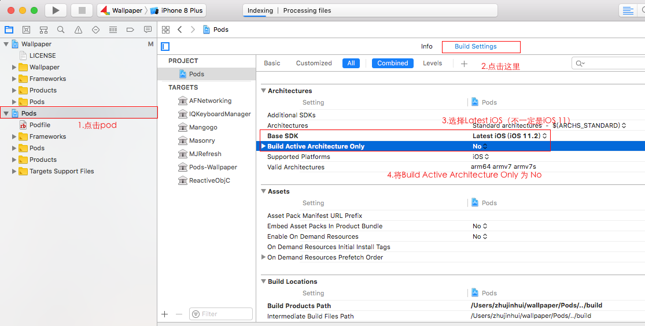This screenshot has width=645, height=326.
Task: Open Embed Asset Packs In Product Bundle dropdown
Action: coord(480,226)
